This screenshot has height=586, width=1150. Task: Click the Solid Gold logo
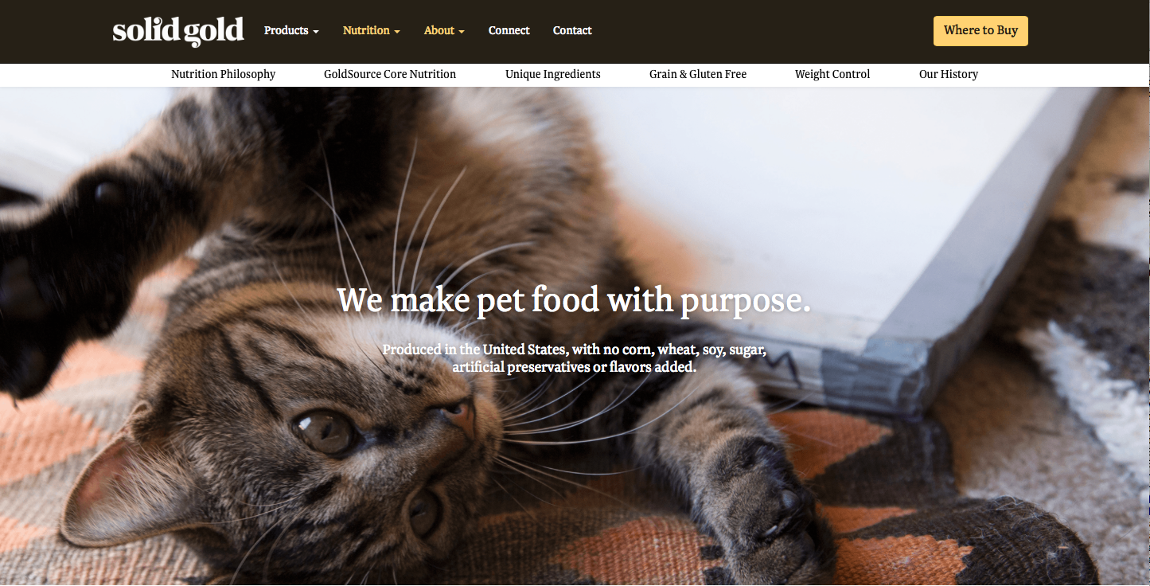[x=178, y=30]
